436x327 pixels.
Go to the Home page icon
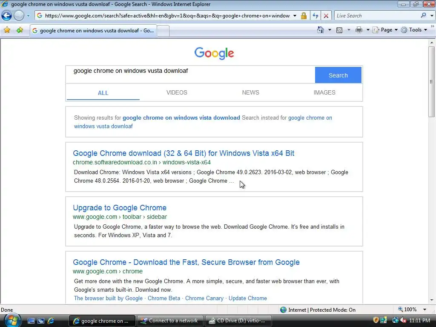321,30
